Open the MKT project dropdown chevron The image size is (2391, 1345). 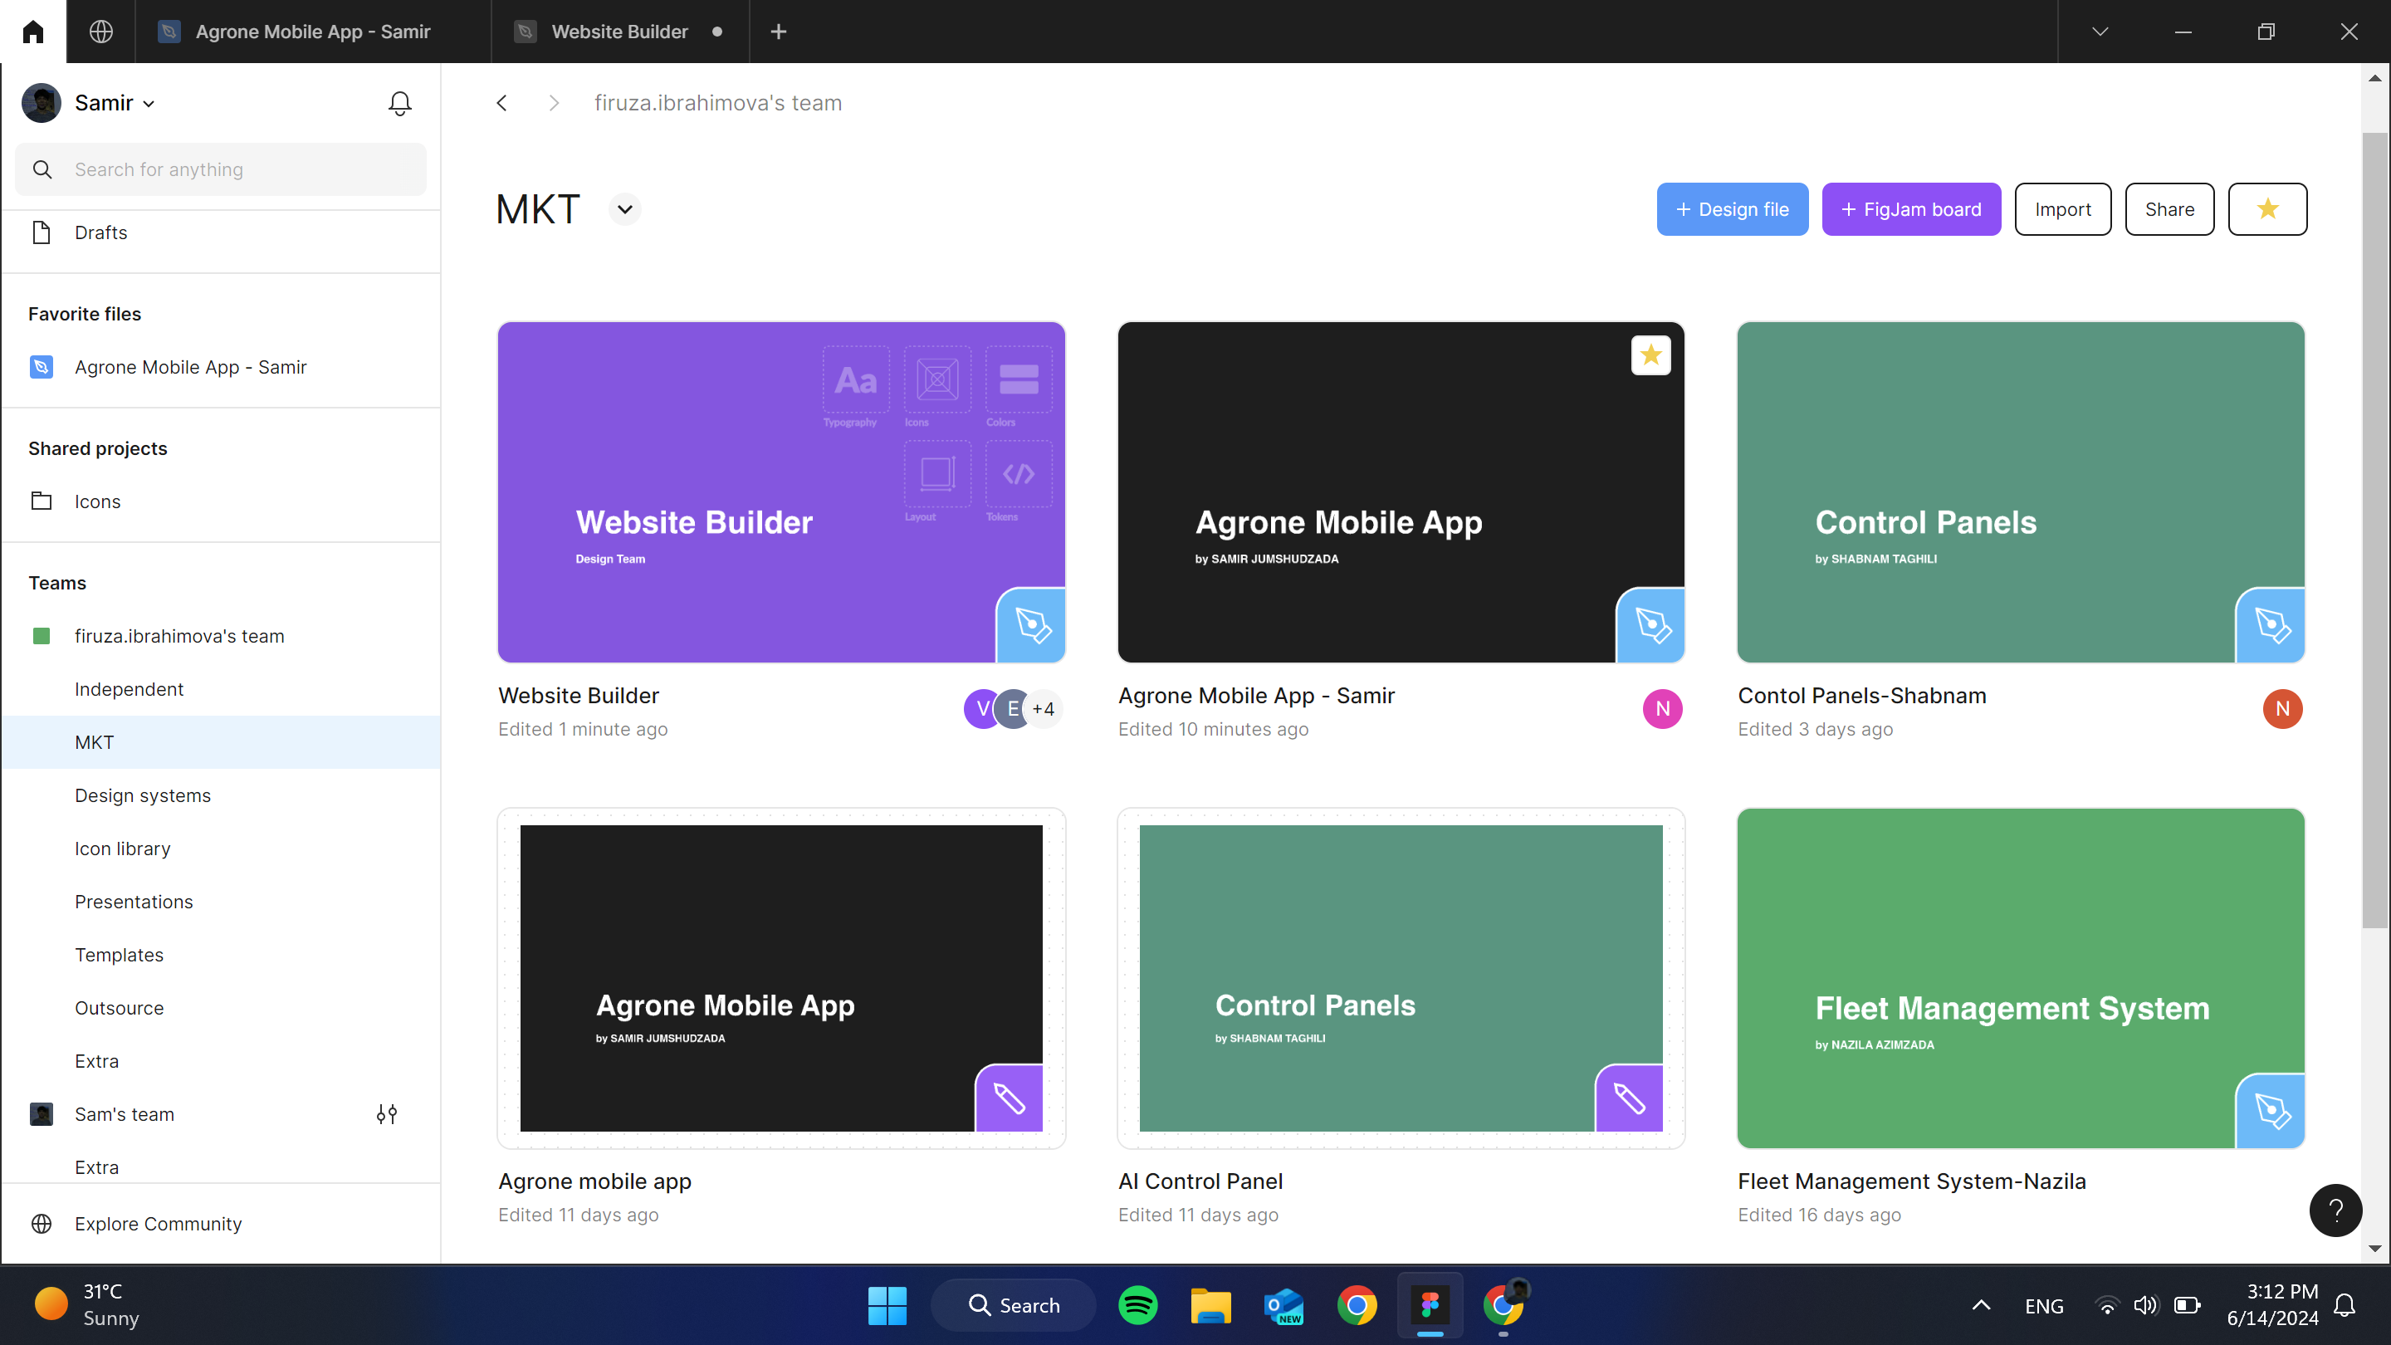click(x=626, y=209)
